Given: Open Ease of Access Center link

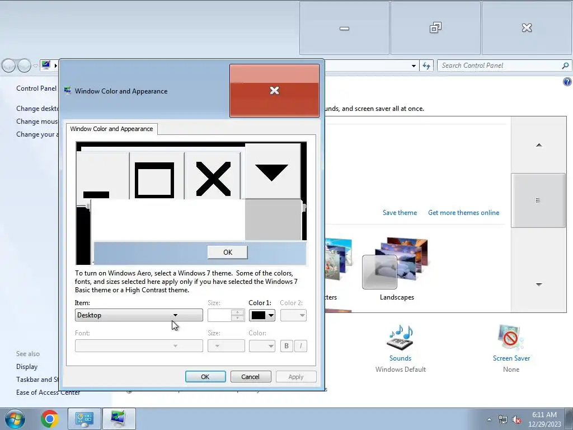Looking at the screenshot, I should tap(48, 392).
